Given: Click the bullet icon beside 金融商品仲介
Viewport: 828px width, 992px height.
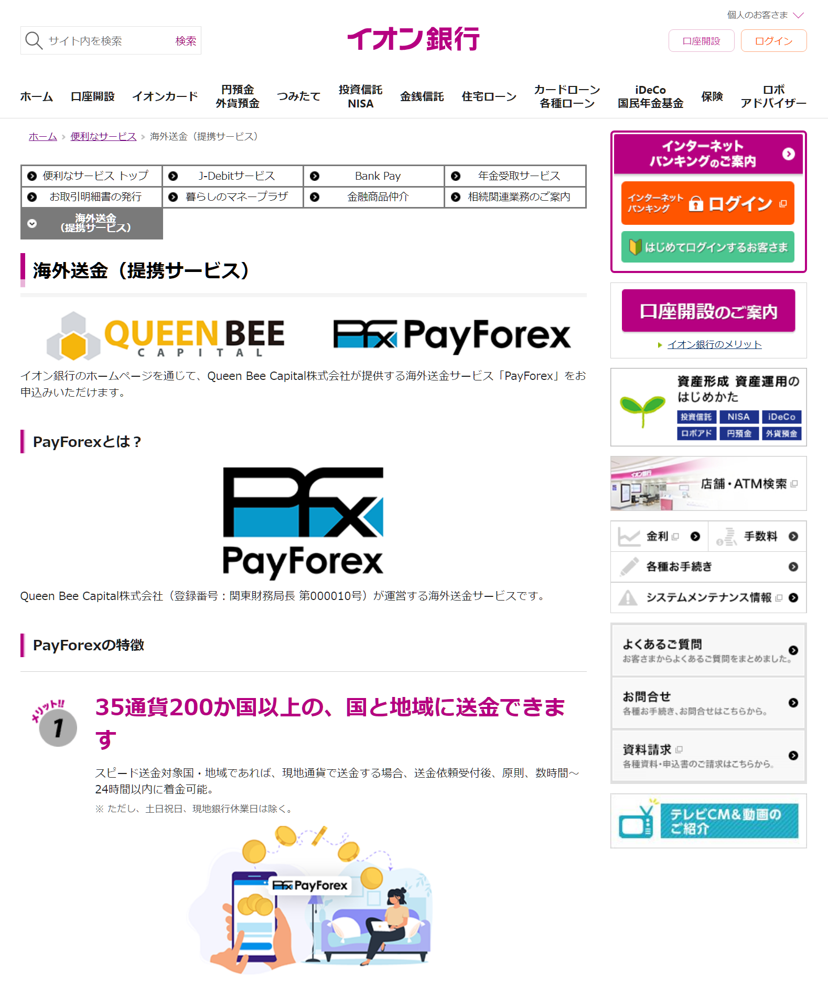Looking at the screenshot, I should [x=315, y=197].
